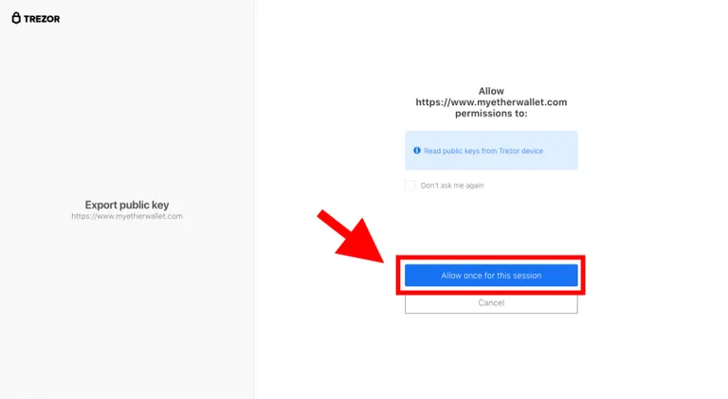Click the blue info circle icon
The height and width of the screenshot is (399, 728).
pos(417,151)
